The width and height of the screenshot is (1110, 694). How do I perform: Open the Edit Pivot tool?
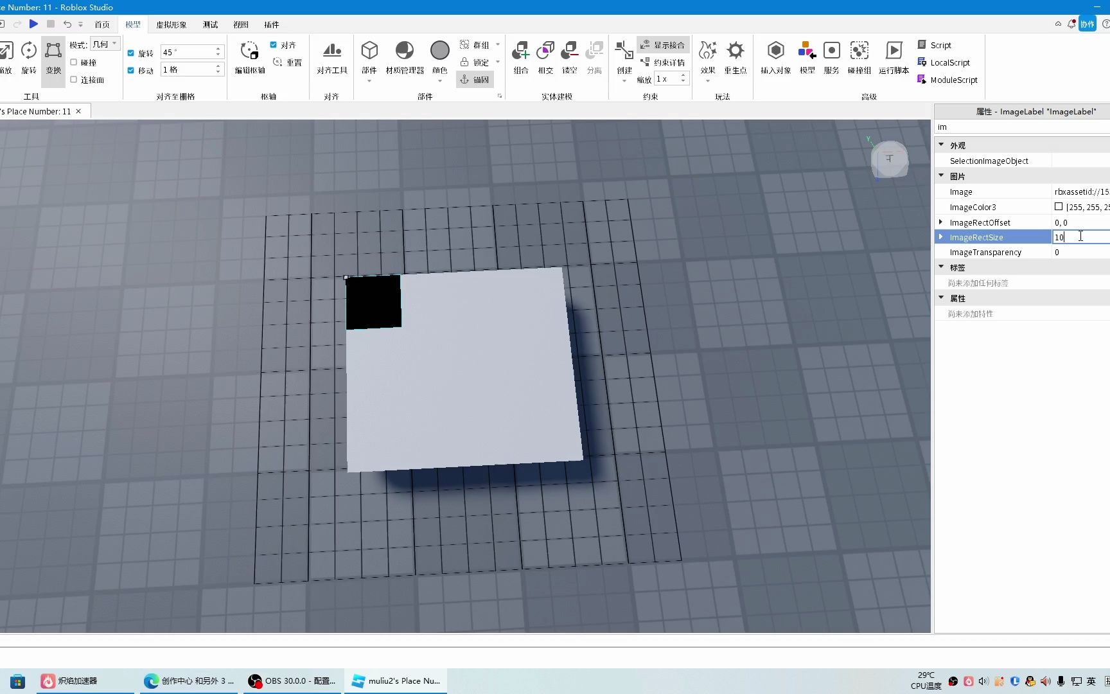250,58
